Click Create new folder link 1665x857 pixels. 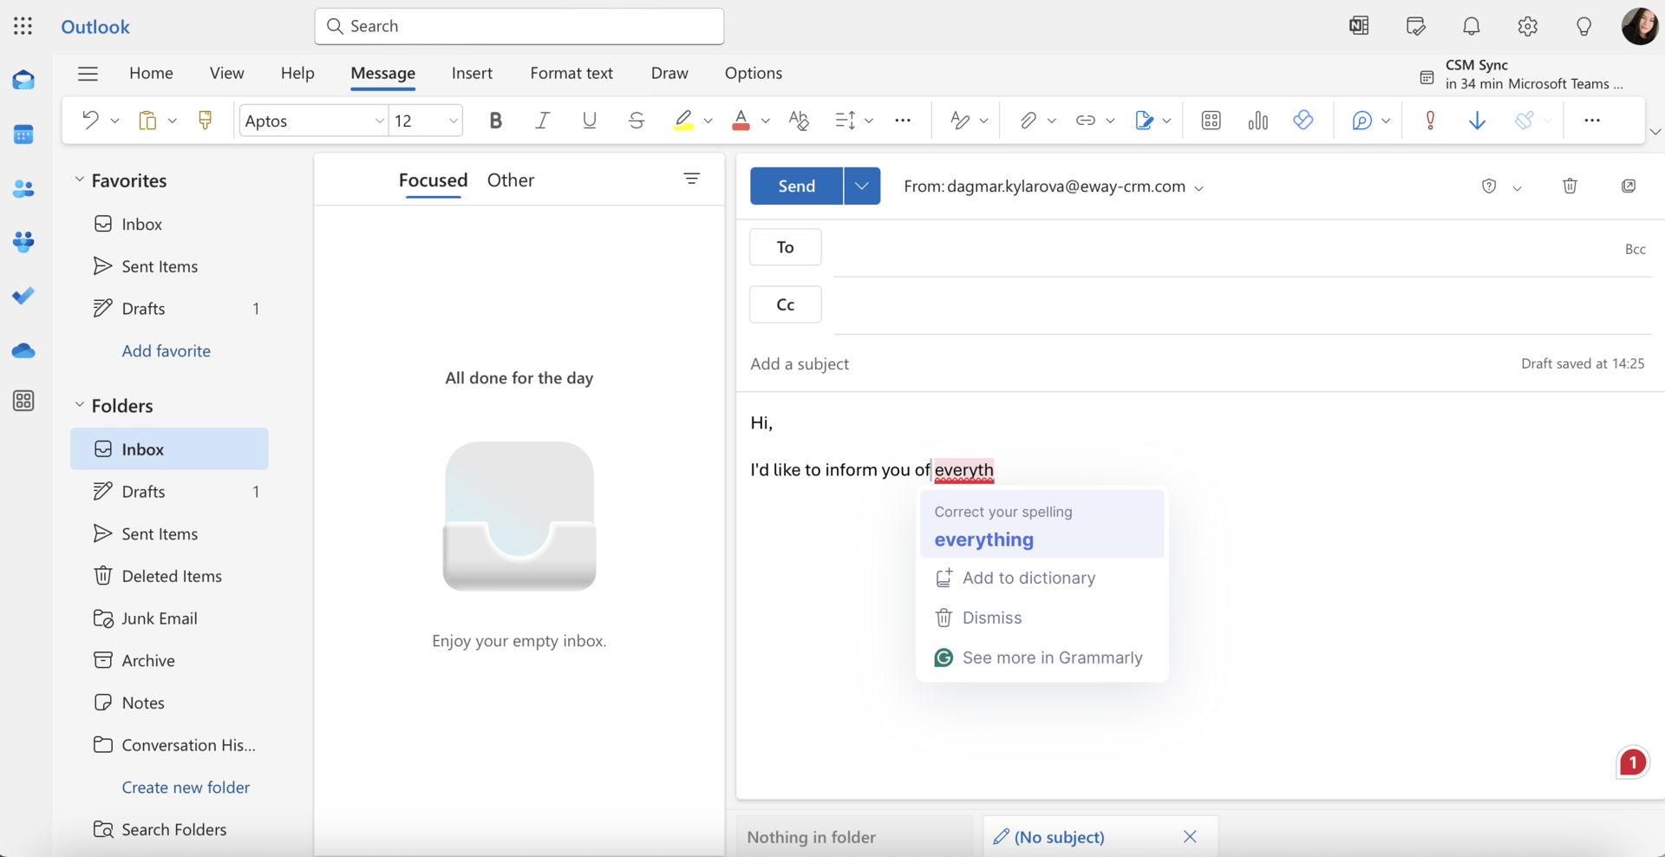[186, 787]
